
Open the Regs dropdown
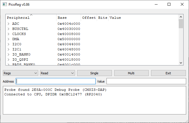21,73
